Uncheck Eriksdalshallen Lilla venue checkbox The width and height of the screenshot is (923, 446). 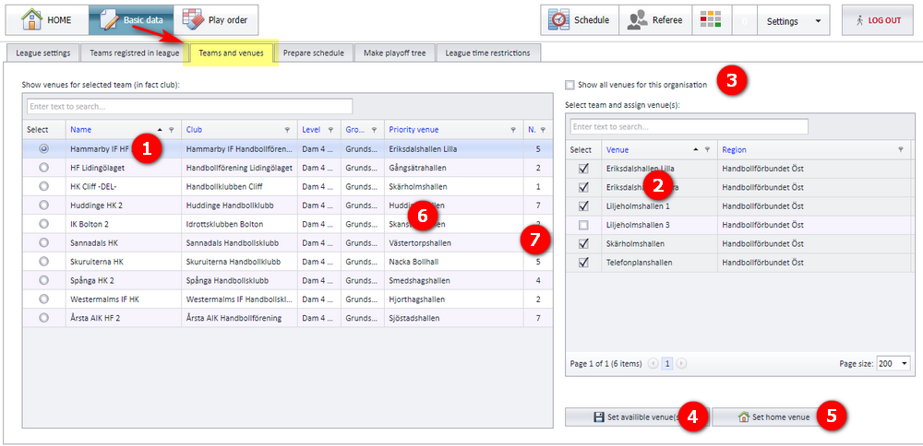click(x=583, y=169)
